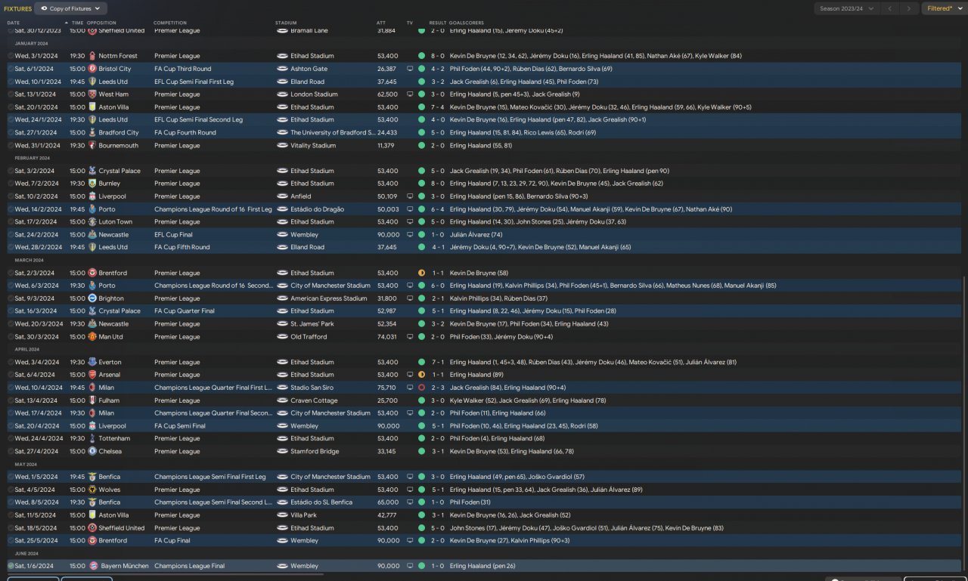Toggle the selection circle for Bayern München final

point(11,566)
